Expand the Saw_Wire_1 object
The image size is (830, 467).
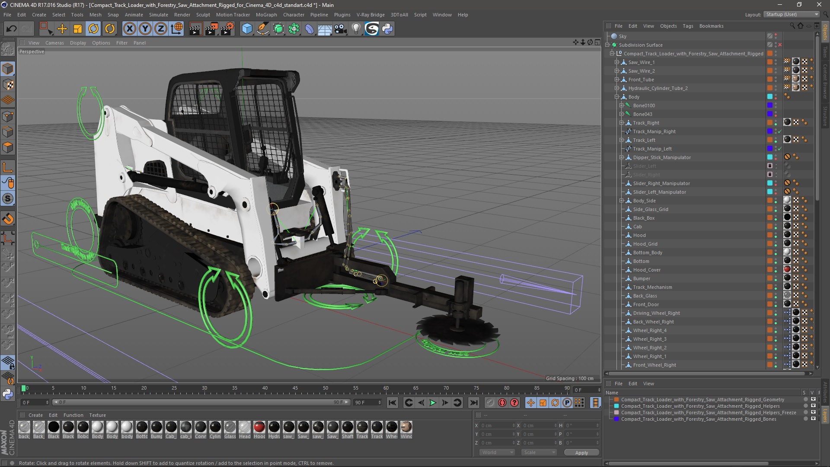pos(617,62)
